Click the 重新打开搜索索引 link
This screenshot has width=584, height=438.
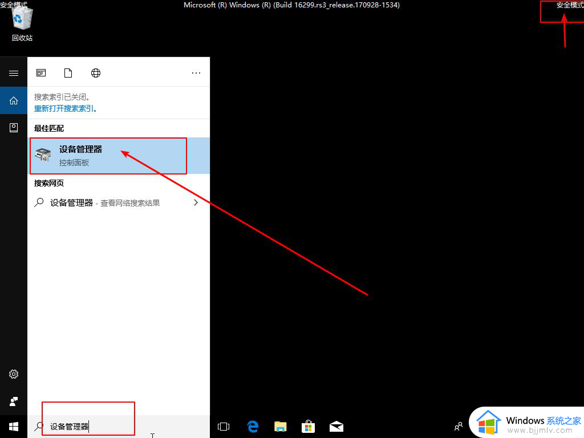pos(66,109)
